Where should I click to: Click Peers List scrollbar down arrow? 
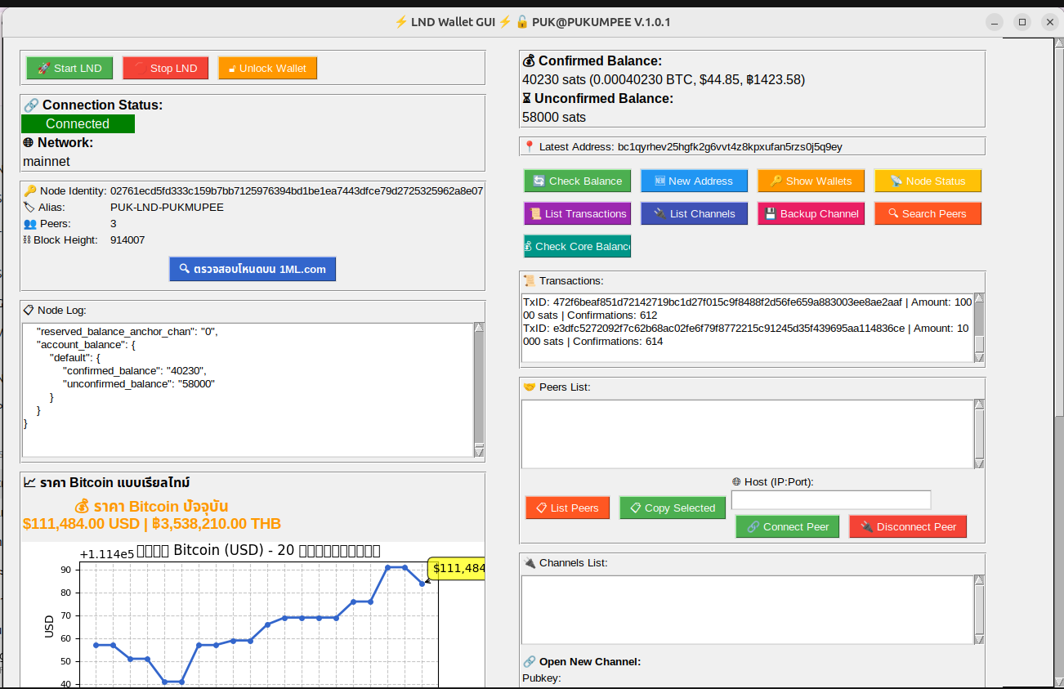979,463
